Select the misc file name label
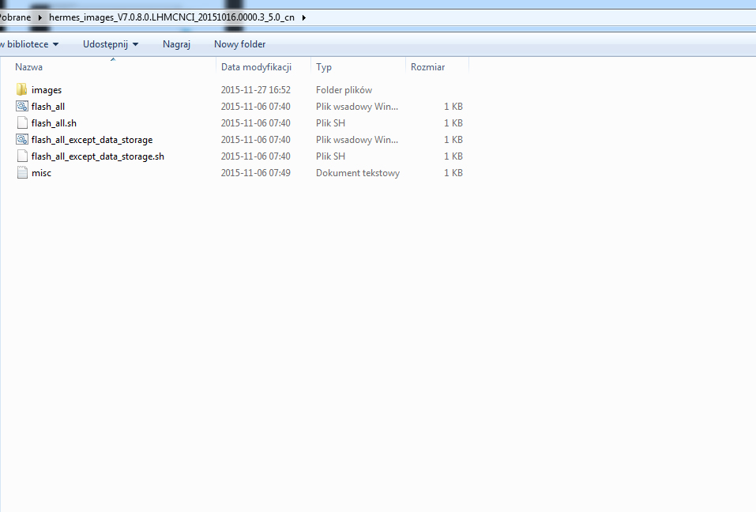This screenshot has height=512, width=756. pyautogui.click(x=41, y=173)
